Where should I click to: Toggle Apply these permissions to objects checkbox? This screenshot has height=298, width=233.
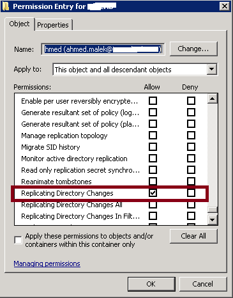coord(18,240)
